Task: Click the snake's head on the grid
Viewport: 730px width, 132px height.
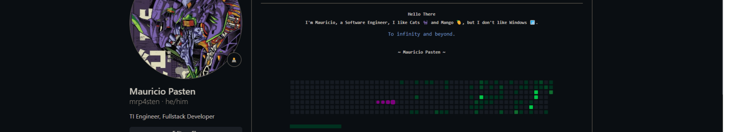Action: 393,102
